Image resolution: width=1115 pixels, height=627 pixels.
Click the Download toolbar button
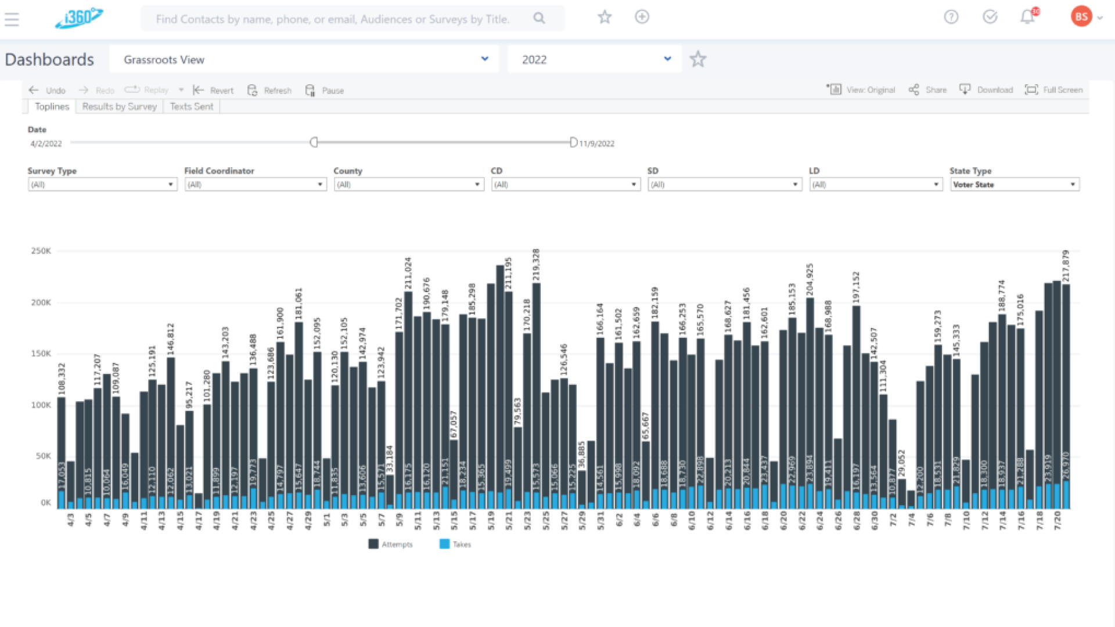coord(986,90)
